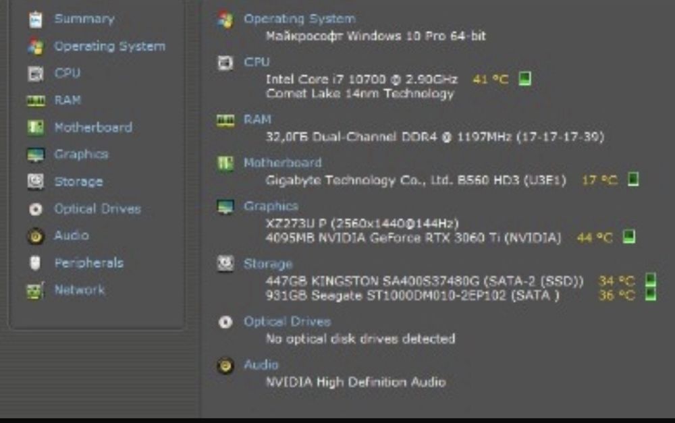Click the green indicator next to 36 °C Seagate

[651, 295]
